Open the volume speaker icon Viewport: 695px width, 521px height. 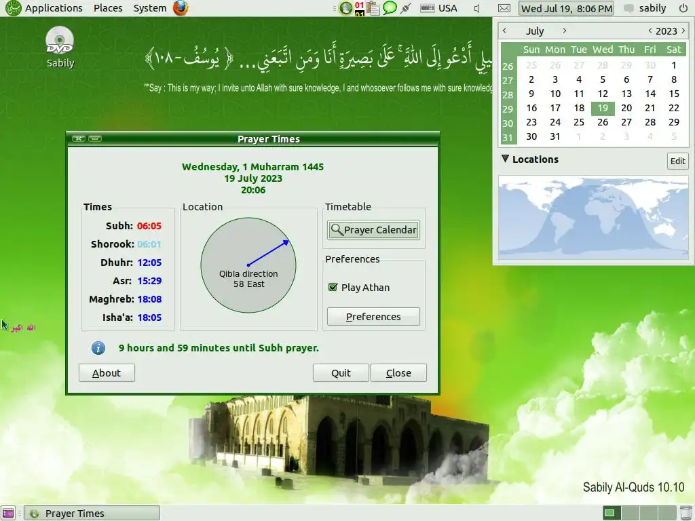(x=477, y=8)
